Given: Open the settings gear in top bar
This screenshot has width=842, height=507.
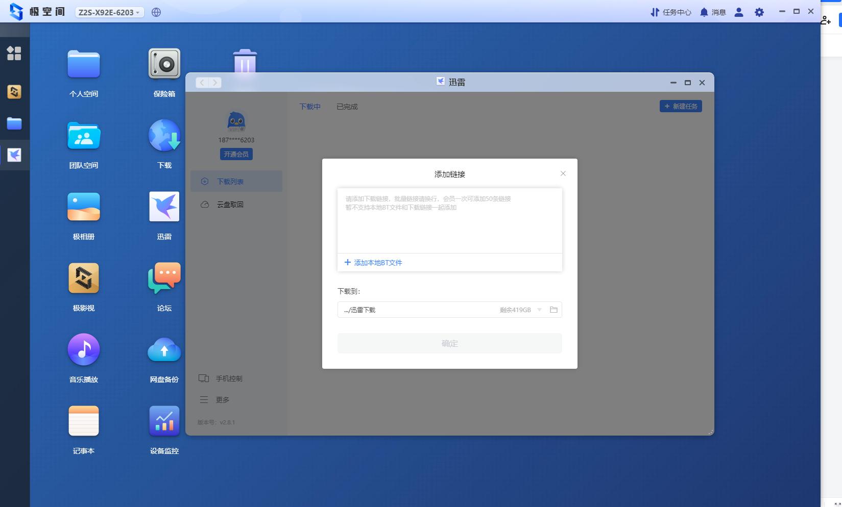Looking at the screenshot, I should coord(759,12).
